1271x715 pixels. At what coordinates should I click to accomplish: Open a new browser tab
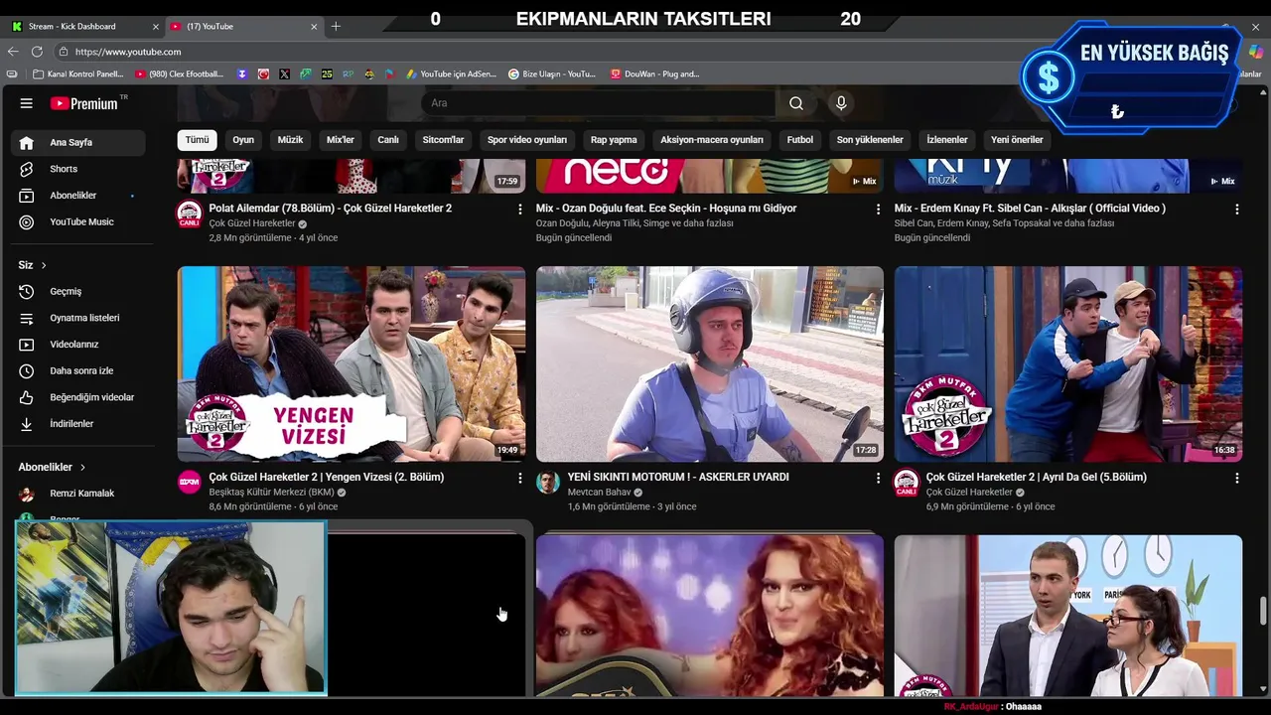pyautogui.click(x=336, y=26)
